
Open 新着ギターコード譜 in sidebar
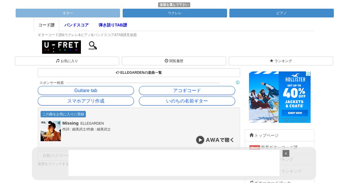(280, 147)
